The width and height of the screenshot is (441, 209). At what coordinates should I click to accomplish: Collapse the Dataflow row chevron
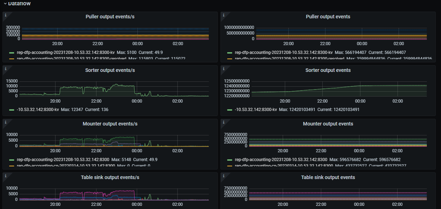coord(5,4)
